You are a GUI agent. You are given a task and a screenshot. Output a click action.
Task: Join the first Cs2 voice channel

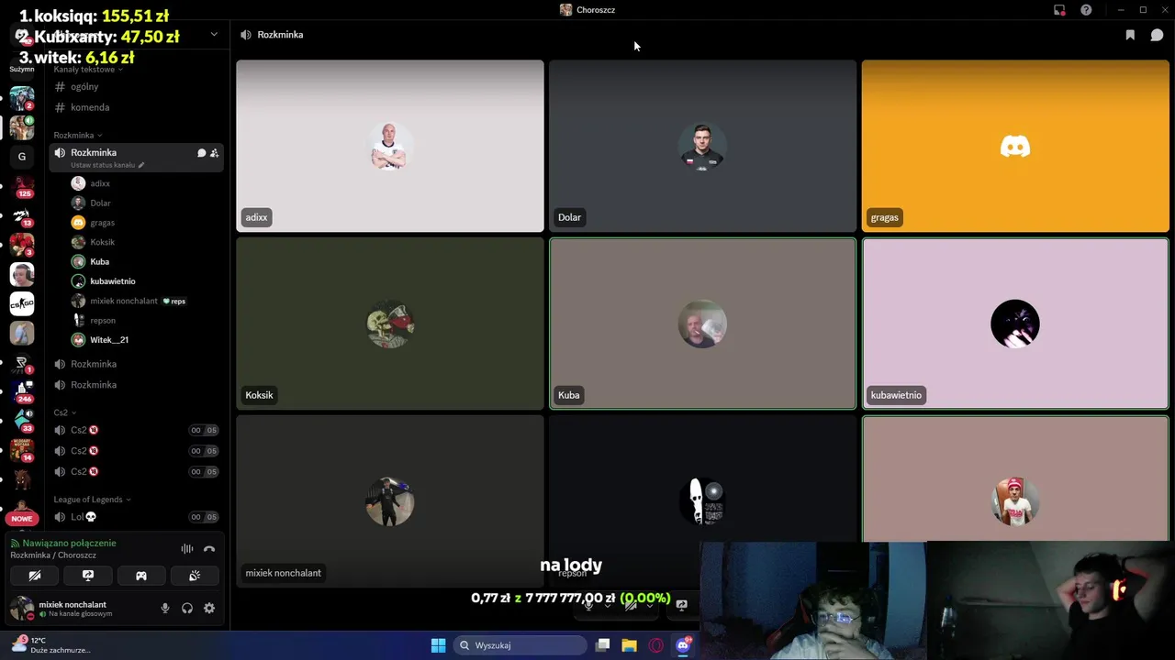coord(136,430)
